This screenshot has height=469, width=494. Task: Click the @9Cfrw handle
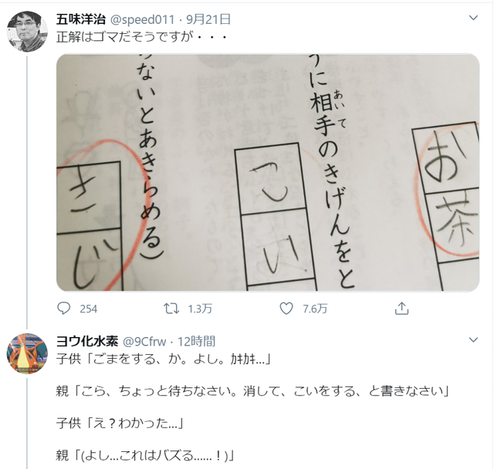click(x=144, y=342)
